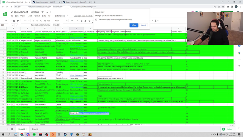
Task: Open the Extensions menu
Action: pyautogui.click(x=60, y=16)
